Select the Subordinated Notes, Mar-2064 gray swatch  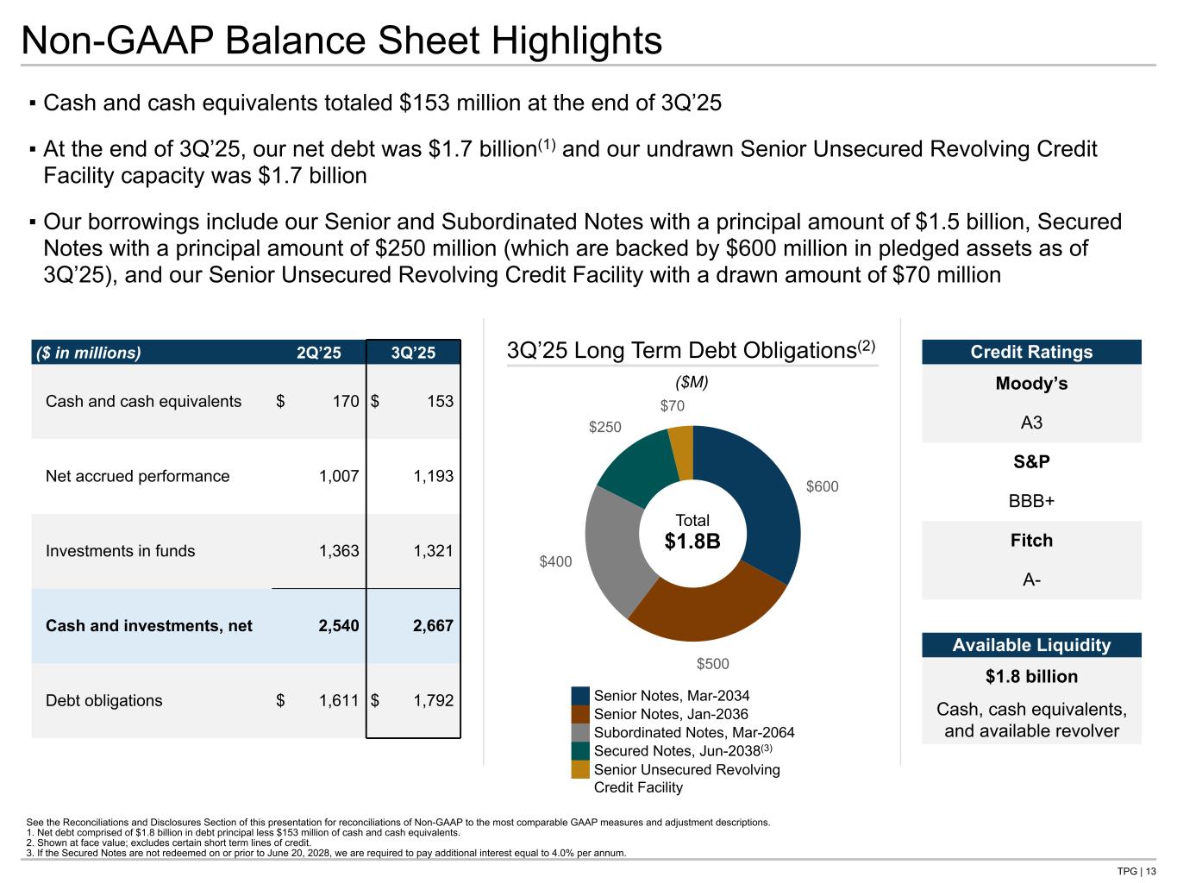[580, 732]
